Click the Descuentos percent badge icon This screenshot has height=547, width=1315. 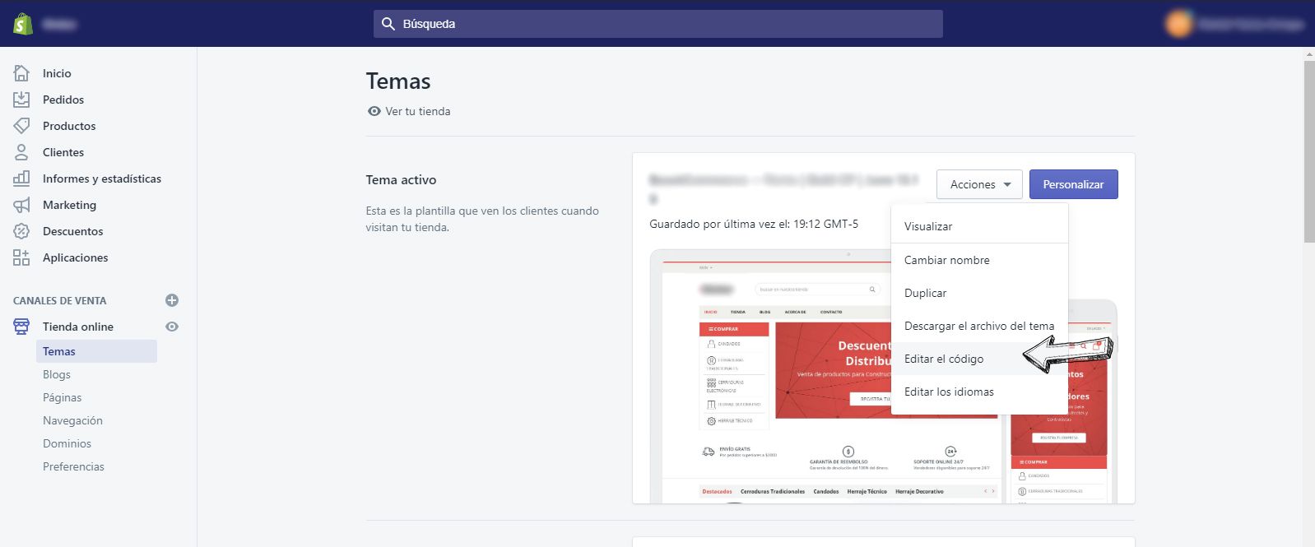[x=21, y=231]
